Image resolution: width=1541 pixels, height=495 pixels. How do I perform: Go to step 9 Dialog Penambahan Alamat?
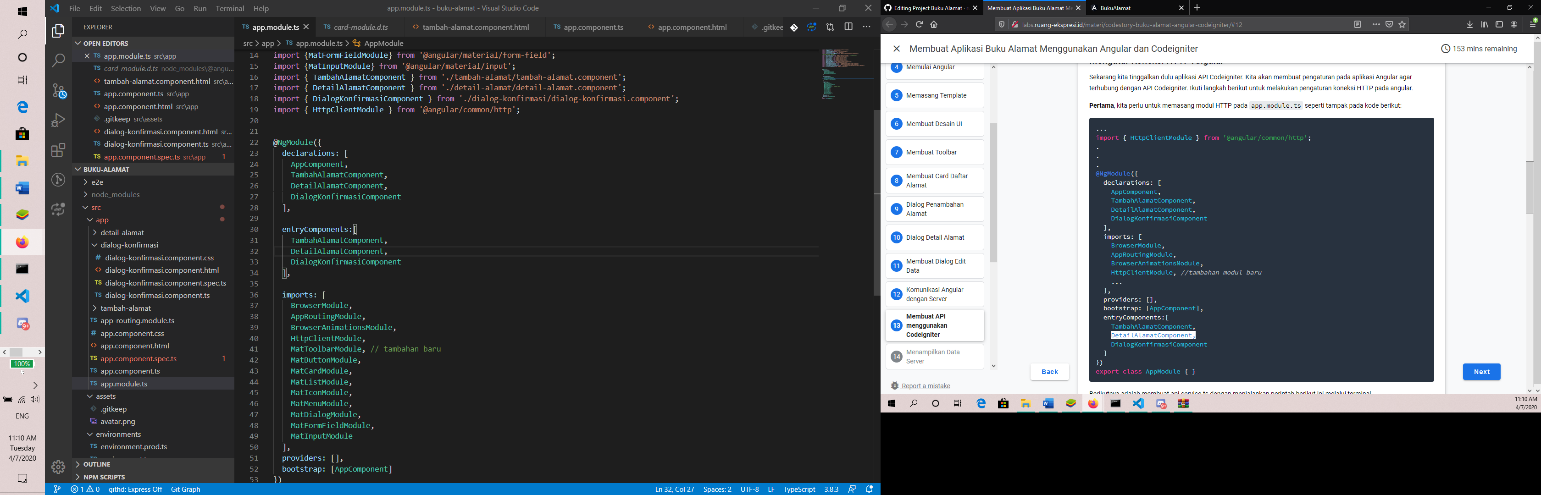pos(934,209)
